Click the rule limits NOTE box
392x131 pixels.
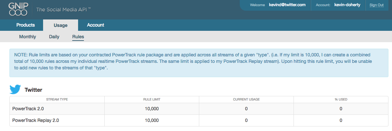(199, 63)
